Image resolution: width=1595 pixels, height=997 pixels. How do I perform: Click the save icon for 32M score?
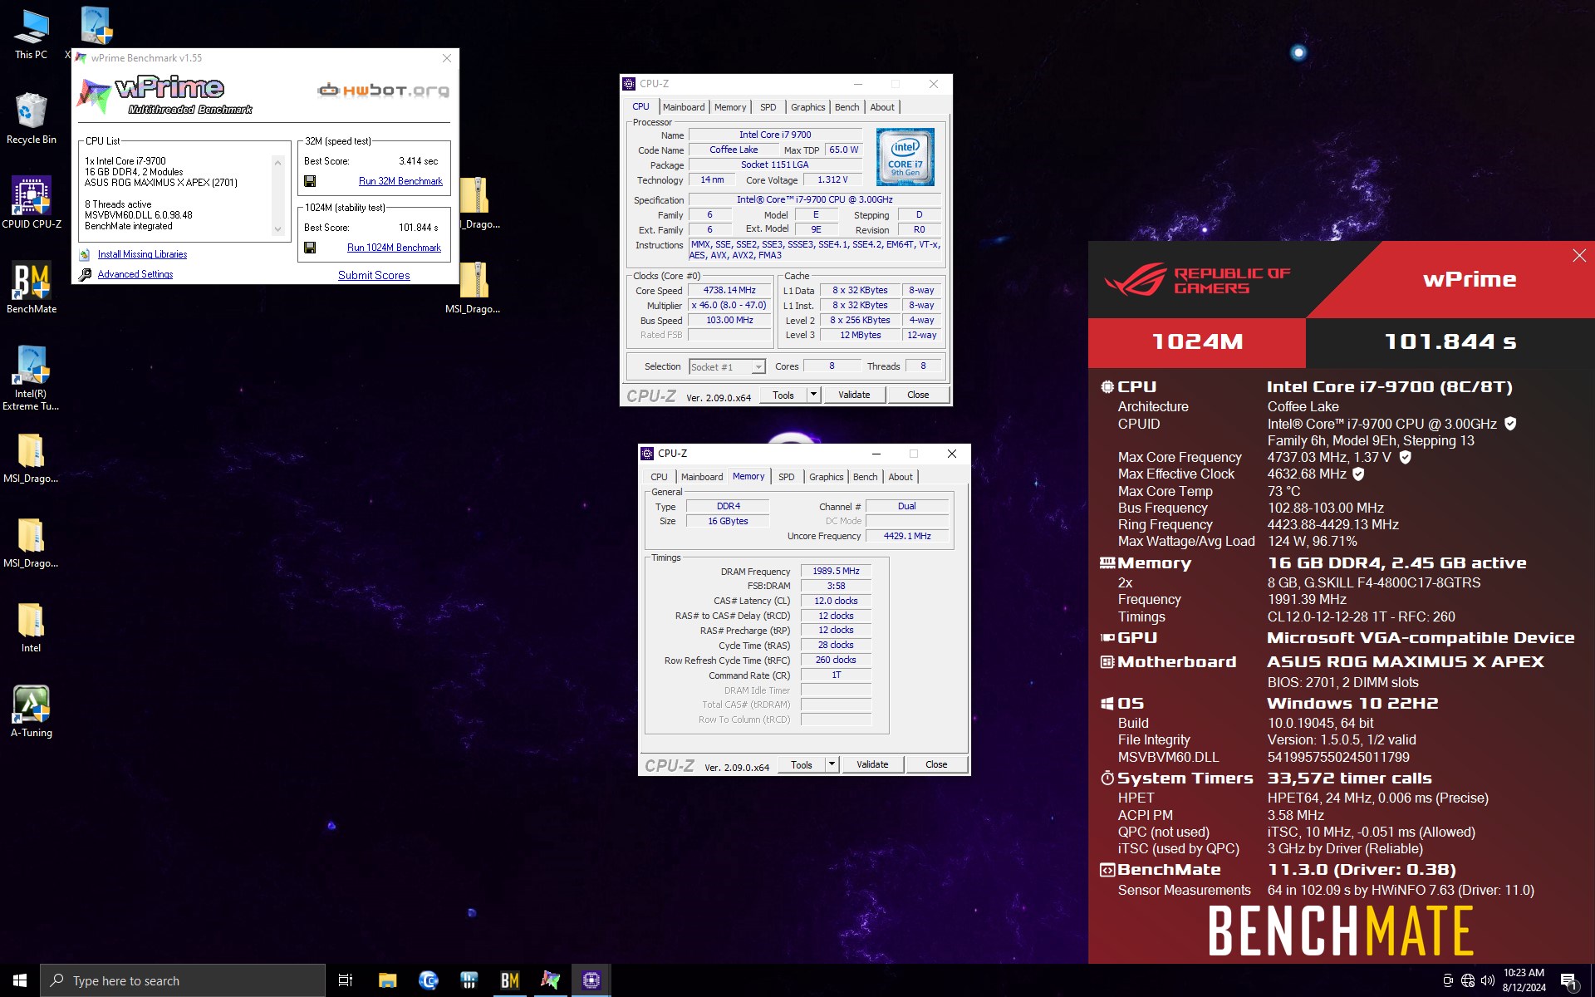[310, 181]
